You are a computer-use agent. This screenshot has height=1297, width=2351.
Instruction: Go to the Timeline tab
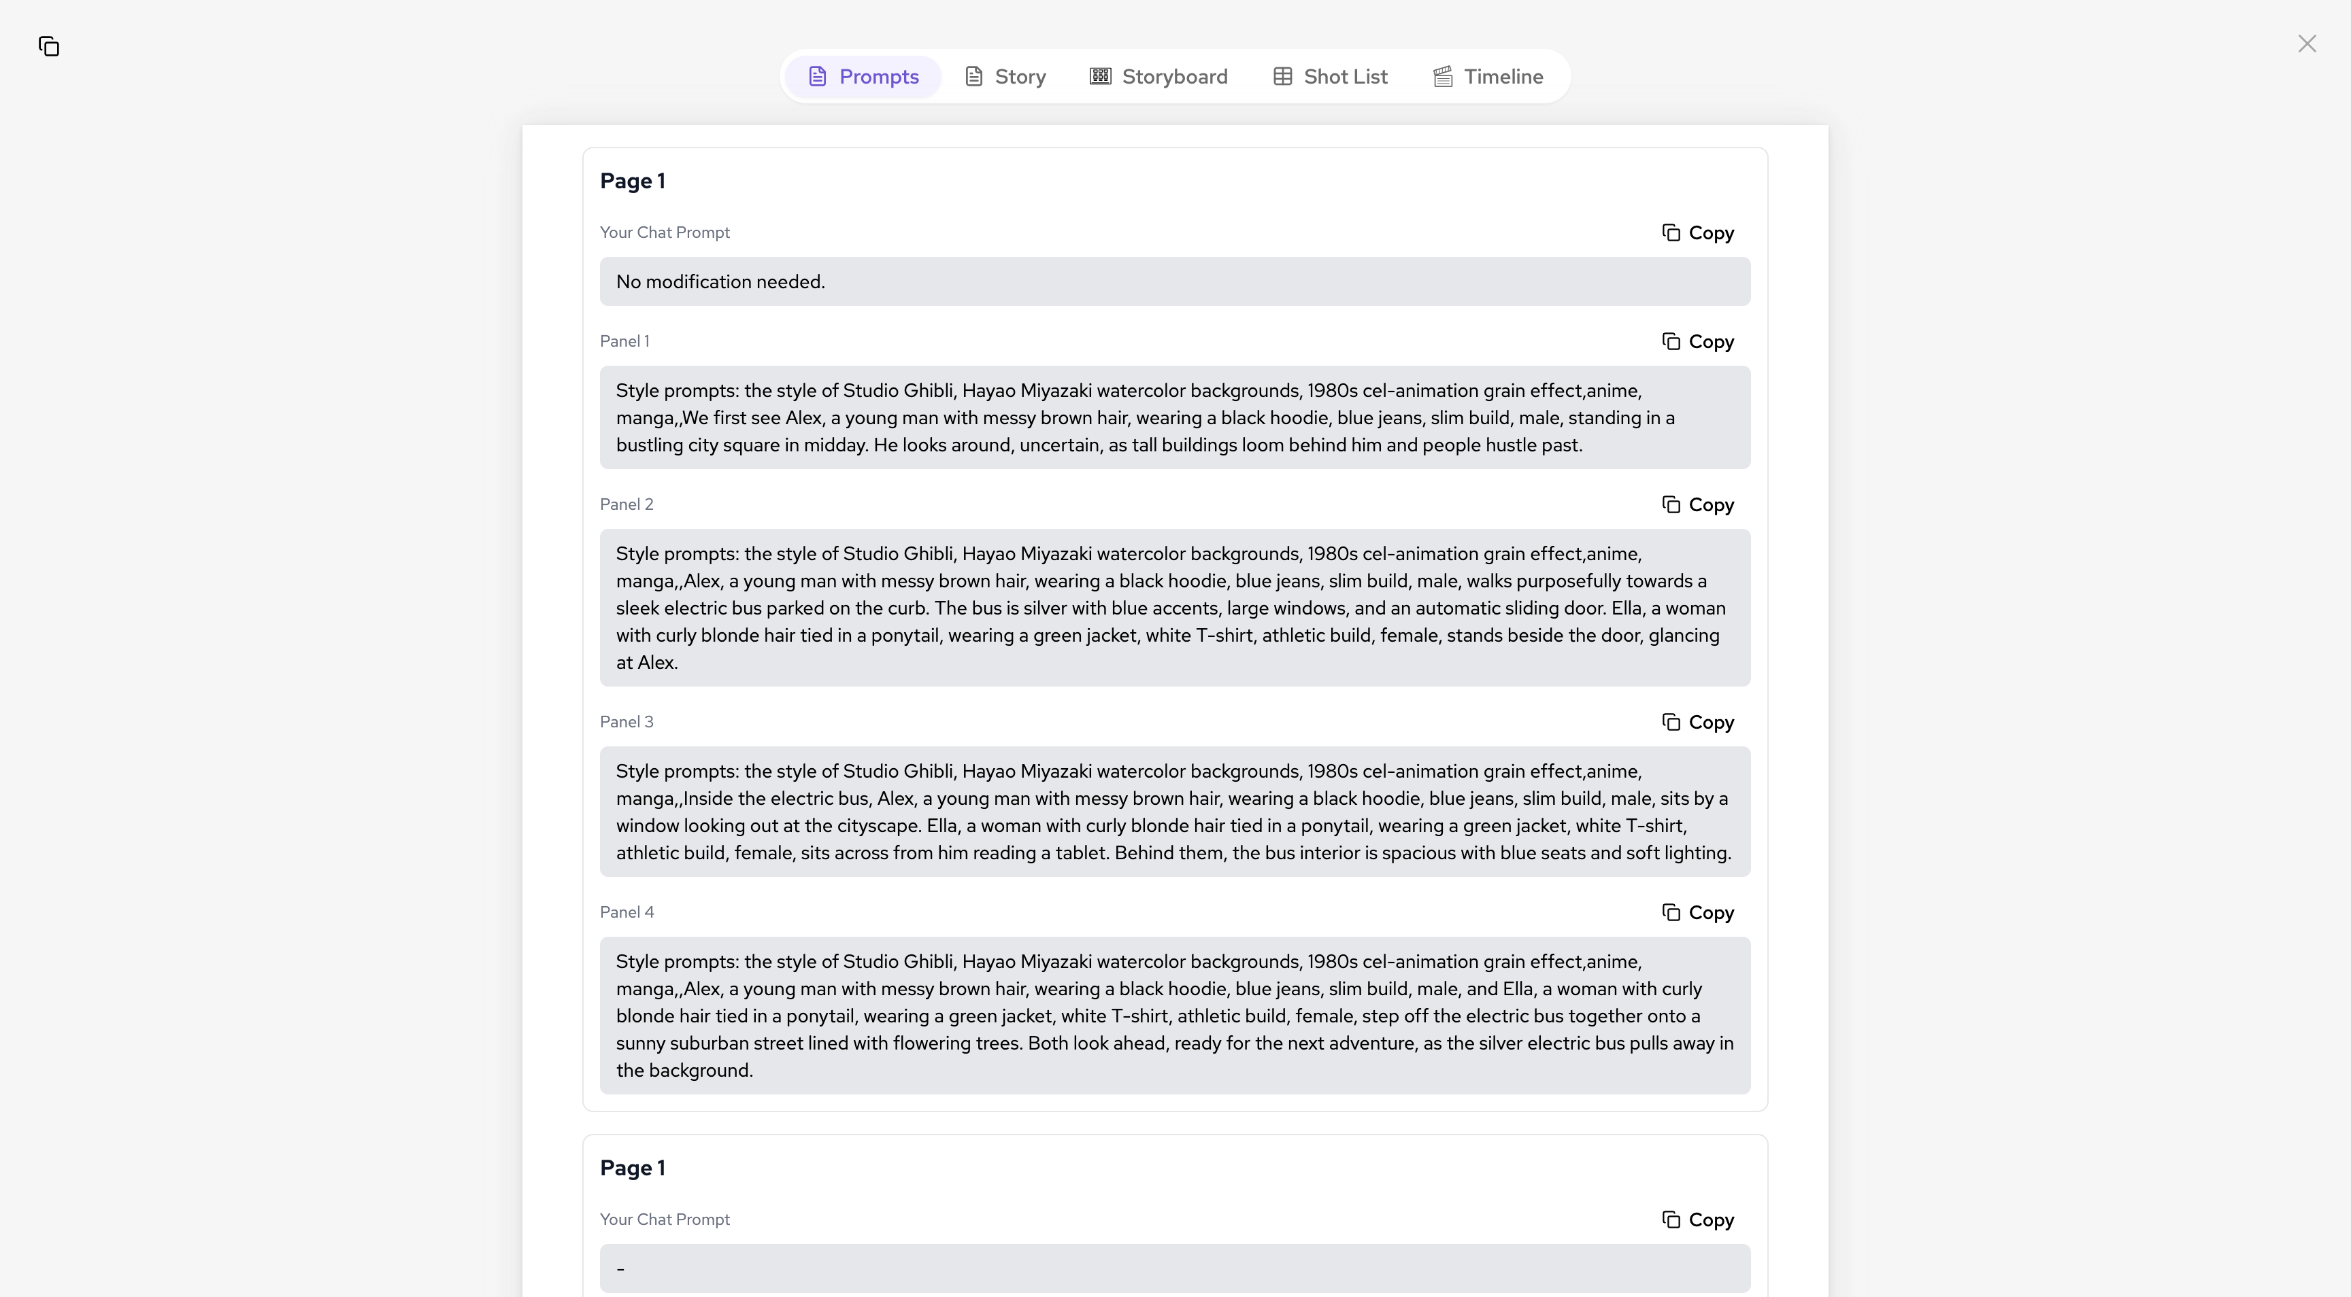[1488, 77]
